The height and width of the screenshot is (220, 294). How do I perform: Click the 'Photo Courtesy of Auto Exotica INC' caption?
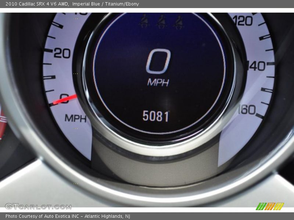pos(42,216)
